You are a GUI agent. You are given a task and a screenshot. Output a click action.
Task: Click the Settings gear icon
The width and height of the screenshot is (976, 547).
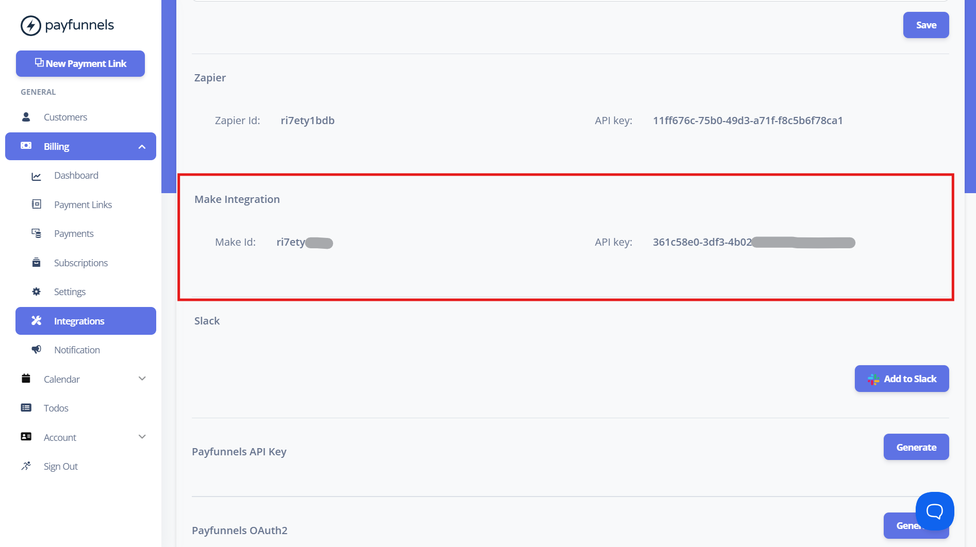(36, 292)
